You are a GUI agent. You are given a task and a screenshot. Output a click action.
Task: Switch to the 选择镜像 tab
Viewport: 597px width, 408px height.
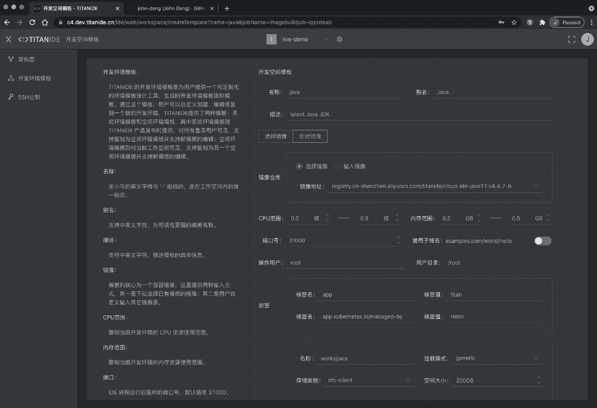point(276,136)
